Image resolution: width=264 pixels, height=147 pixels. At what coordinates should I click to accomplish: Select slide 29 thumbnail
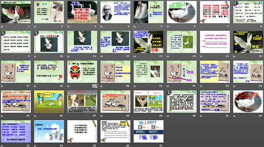148,101
